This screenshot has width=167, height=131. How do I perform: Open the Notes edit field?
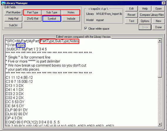71,12
